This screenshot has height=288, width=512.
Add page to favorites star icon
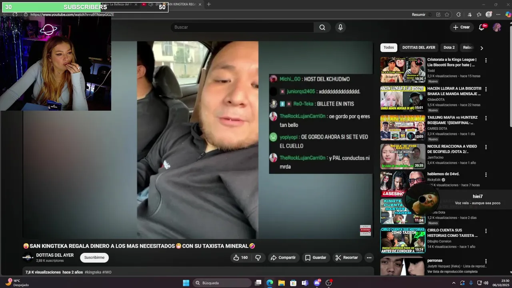[447, 14]
